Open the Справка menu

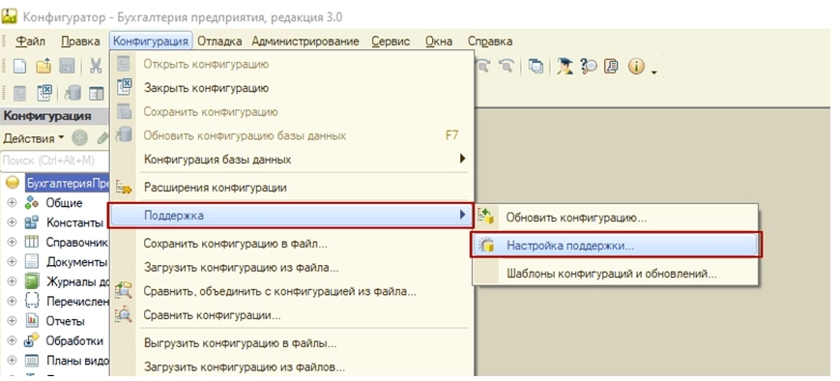(x=490, y=42)
